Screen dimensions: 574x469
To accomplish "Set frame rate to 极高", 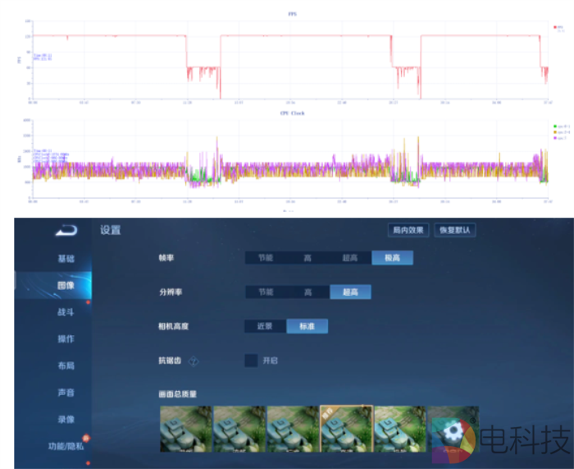I will 392,258.
